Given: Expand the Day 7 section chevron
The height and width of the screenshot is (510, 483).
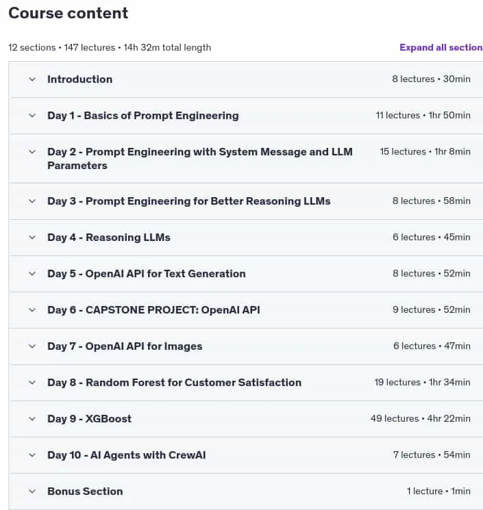Looking at the screenshot, I should coord(32,346).
